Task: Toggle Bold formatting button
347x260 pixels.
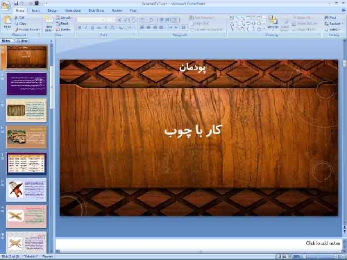Action: (x=80, y=28)
